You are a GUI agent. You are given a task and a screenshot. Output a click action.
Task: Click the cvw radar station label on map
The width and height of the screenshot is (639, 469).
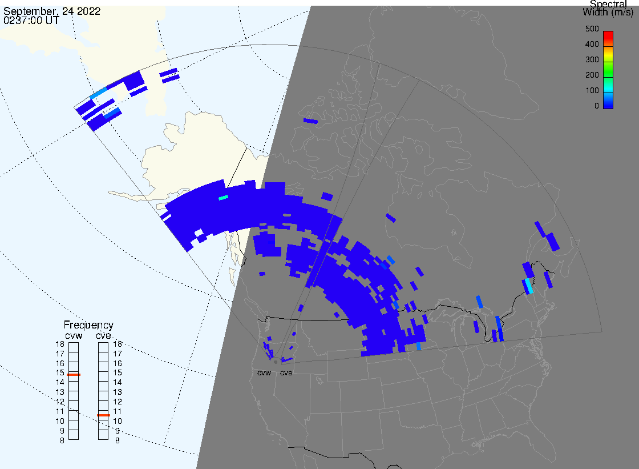tap(264, 373)
